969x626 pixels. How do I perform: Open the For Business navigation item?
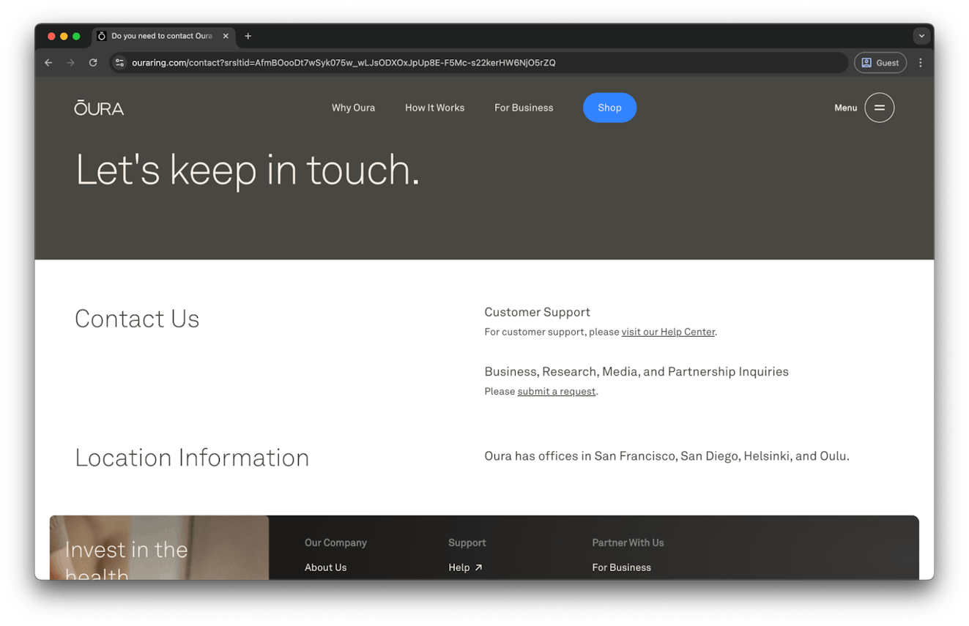pos(524,108)
